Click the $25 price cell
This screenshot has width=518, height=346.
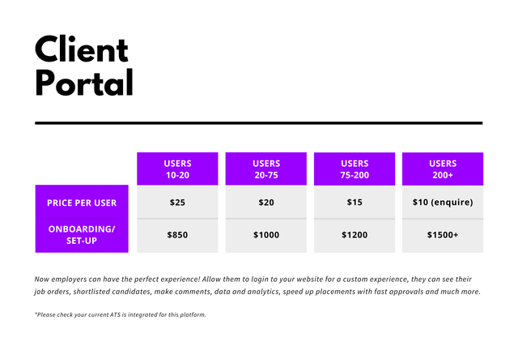(177, 202)
